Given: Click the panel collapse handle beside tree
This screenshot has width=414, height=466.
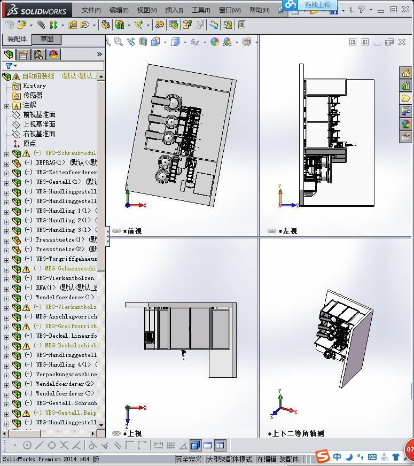Looking at the screenshot, I should click(x=107, y=237).
